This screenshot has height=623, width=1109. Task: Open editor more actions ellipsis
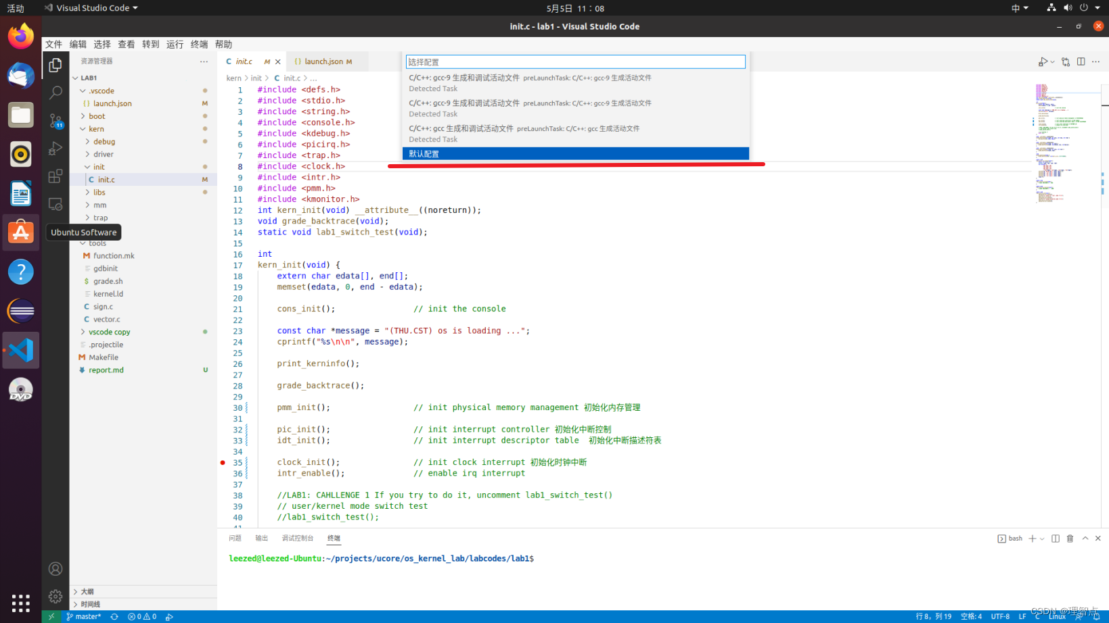click(1096, 61)
